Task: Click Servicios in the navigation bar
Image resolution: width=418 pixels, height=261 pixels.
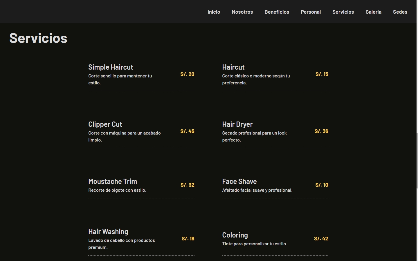Action: [x=343, y=12]
